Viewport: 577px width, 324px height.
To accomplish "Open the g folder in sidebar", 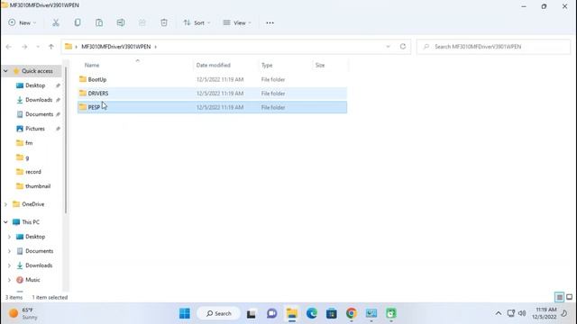I will (27, 157).
